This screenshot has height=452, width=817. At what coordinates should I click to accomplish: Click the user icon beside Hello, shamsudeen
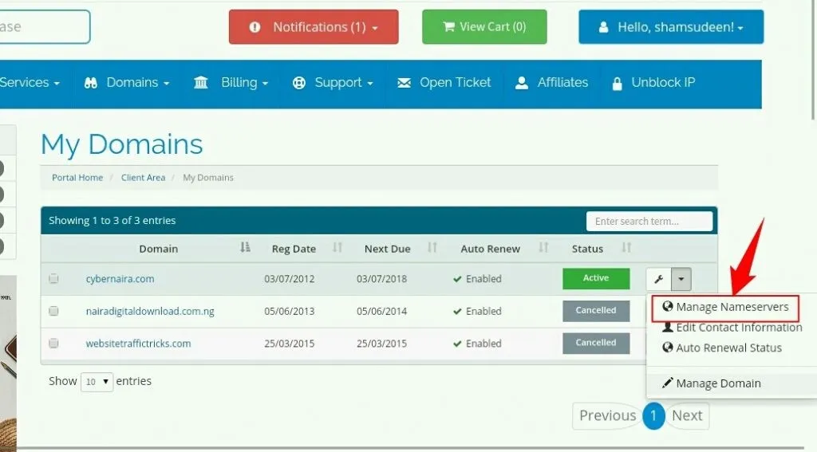point(603,27)
